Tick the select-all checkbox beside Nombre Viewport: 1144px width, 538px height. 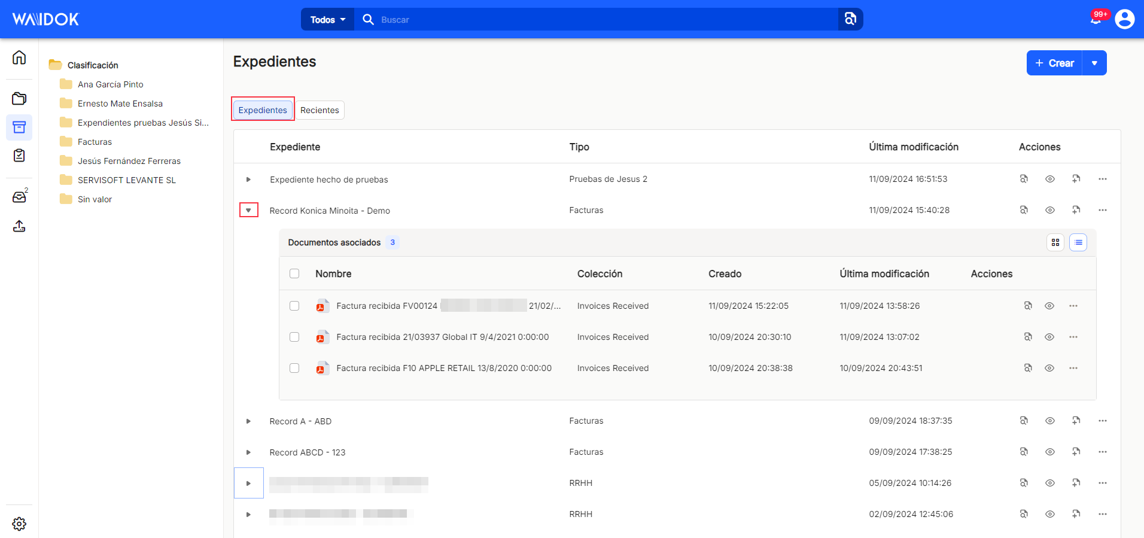pyautogui.click(x=294, y=273)
